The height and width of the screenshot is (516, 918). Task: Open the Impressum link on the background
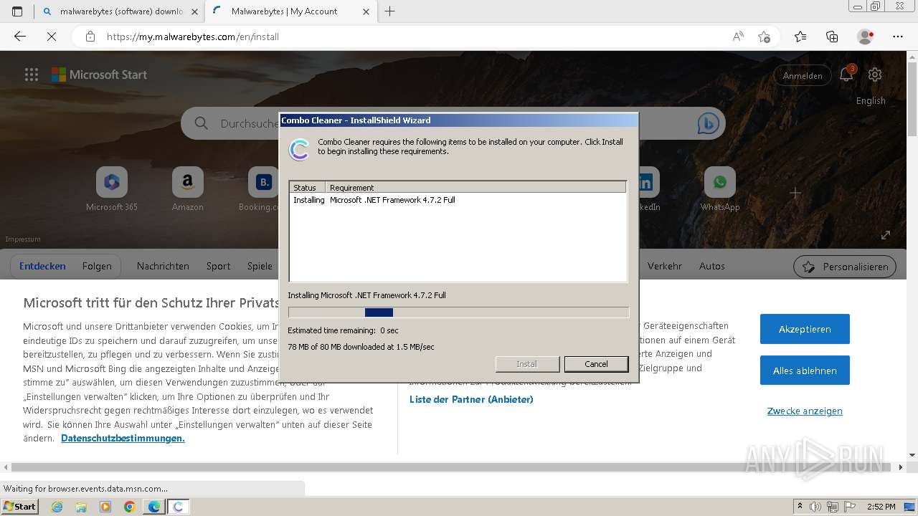tap(23, 239)
